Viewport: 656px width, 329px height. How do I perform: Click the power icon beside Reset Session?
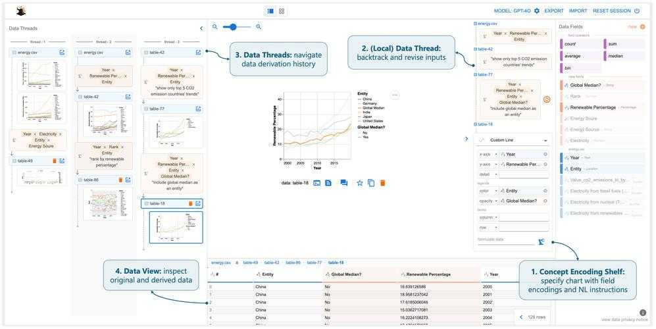pos(637,11)
